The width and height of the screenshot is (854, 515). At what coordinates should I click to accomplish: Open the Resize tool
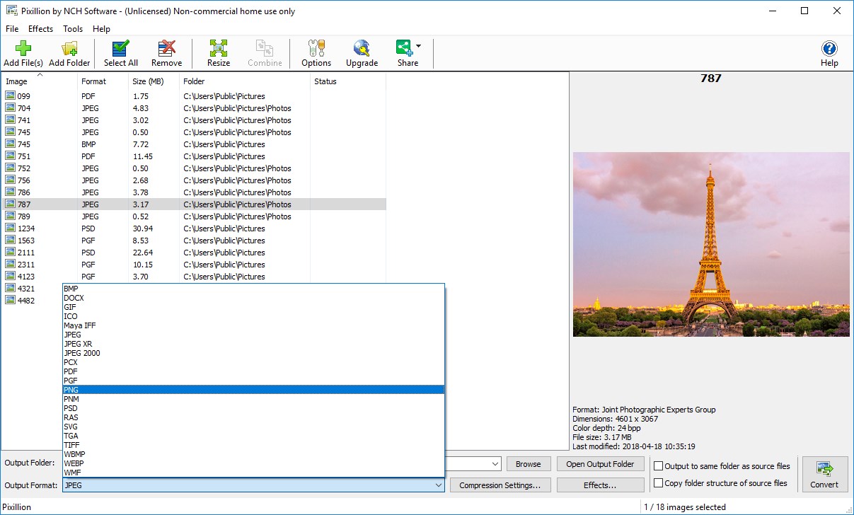[x=218, y=50]
